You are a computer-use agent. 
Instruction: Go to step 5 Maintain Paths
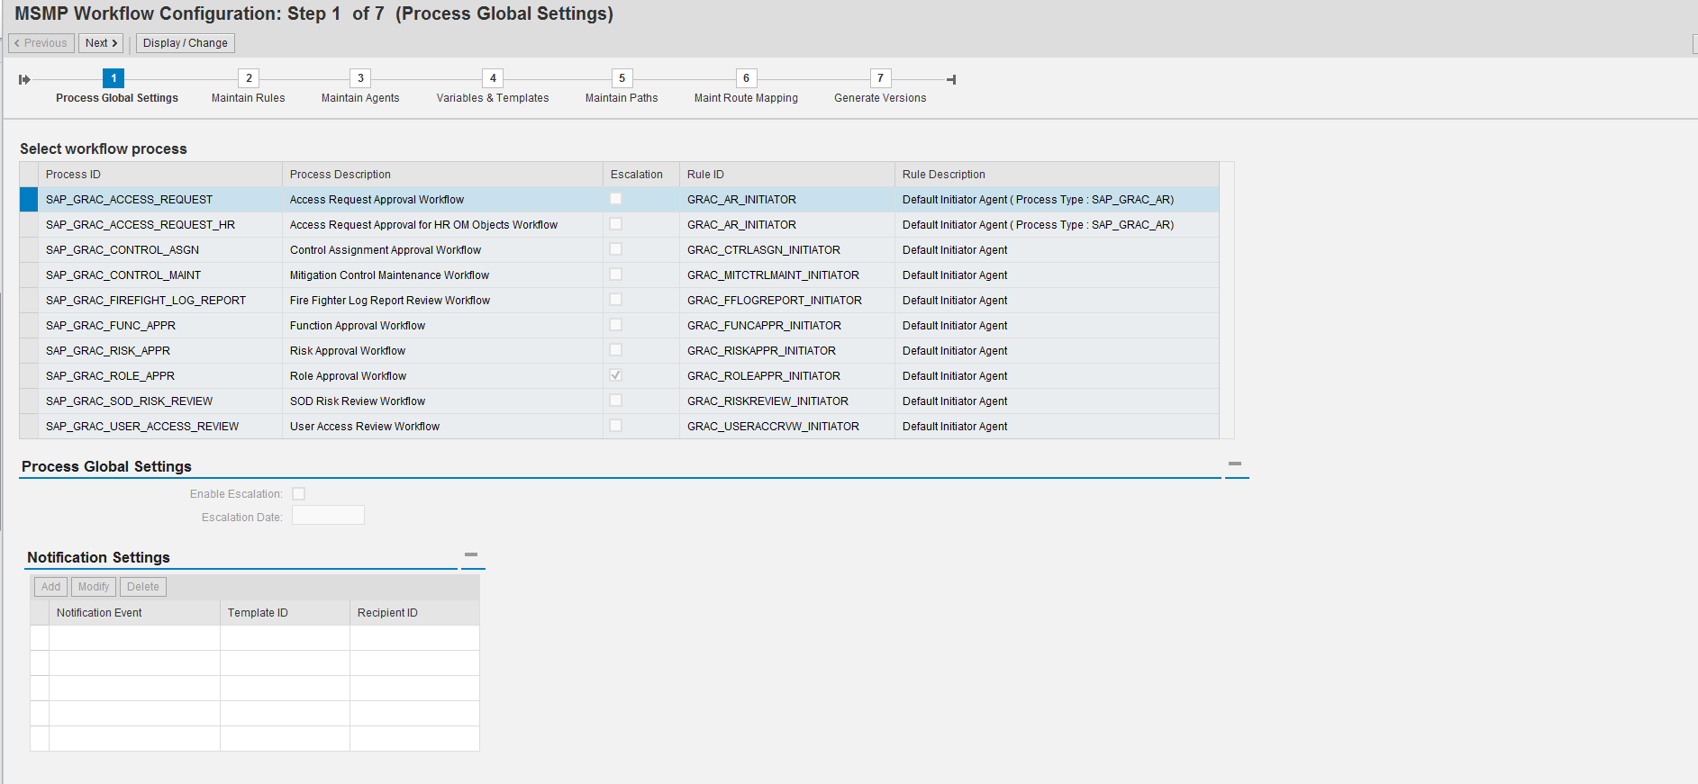pyautogui.click(x=622, y=78)
